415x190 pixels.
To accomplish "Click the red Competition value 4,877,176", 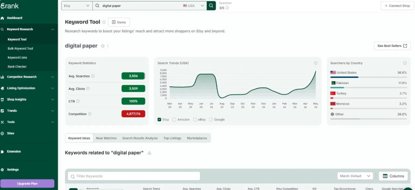I will [x=133, y=114].
